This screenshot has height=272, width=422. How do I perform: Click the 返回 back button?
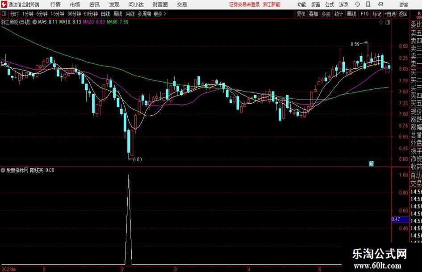pyautogui.click(x=403, y=14)
